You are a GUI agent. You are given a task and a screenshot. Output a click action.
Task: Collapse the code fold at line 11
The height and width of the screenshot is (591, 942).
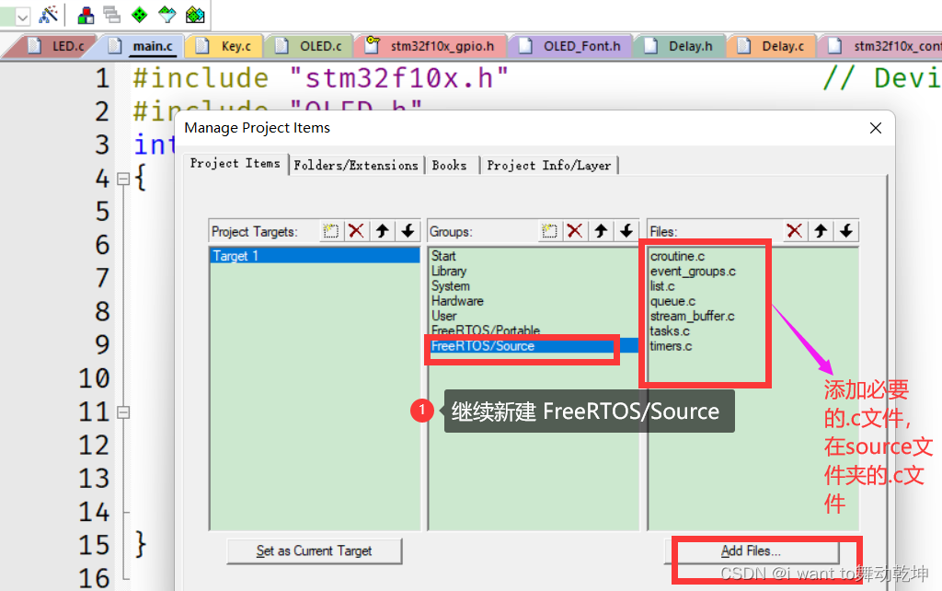123,412
